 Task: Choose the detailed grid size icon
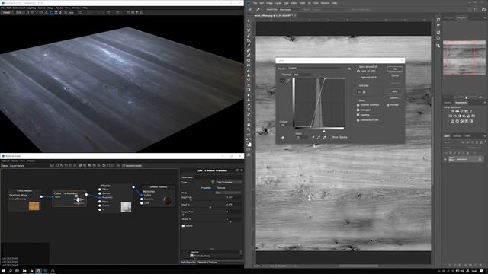(x=364, y=92)
